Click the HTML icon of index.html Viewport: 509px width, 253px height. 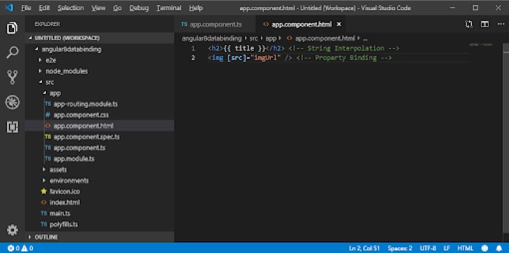tap(44, 202)
